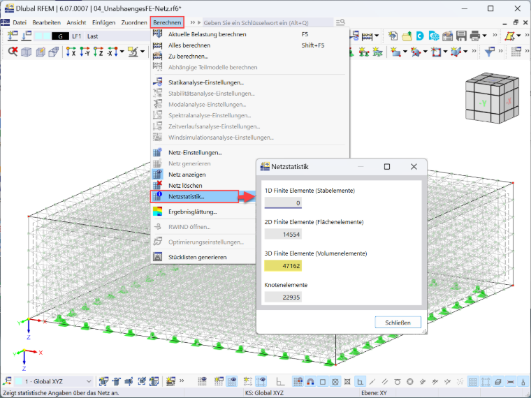531x398 pixels.
Task: Expand the -X view direction dropdown arrow
Action: click(x=122, y=52)
